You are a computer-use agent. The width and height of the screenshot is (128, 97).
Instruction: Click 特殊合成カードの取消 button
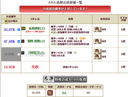pos(65,79)
